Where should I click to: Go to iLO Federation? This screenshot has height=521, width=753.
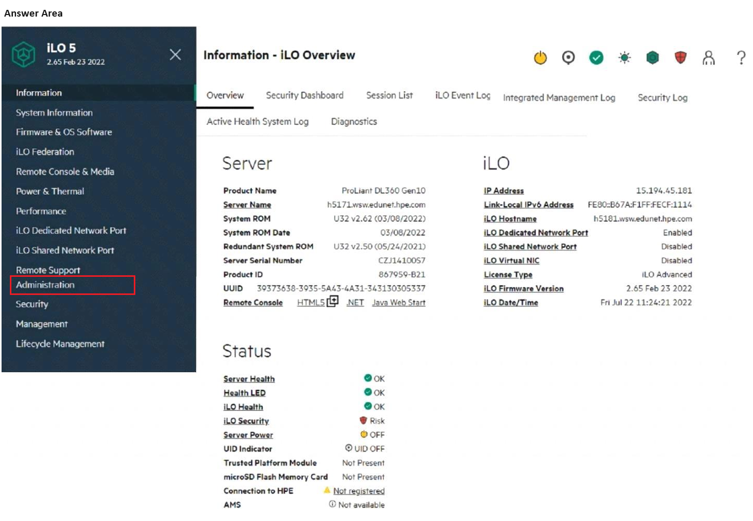coord(45,152)
